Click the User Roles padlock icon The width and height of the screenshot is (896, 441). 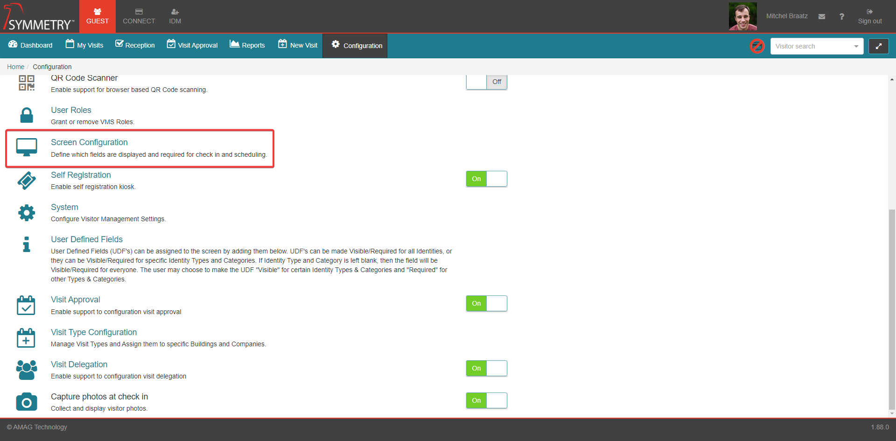point(27,115)
